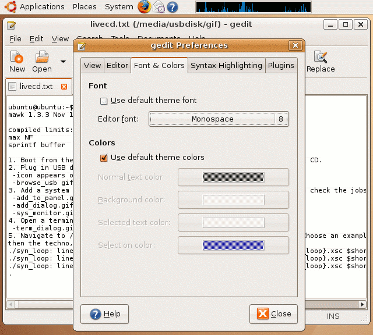Open the Syntax Highlighting tab
373x335 pixels.
tap(226, 65)
